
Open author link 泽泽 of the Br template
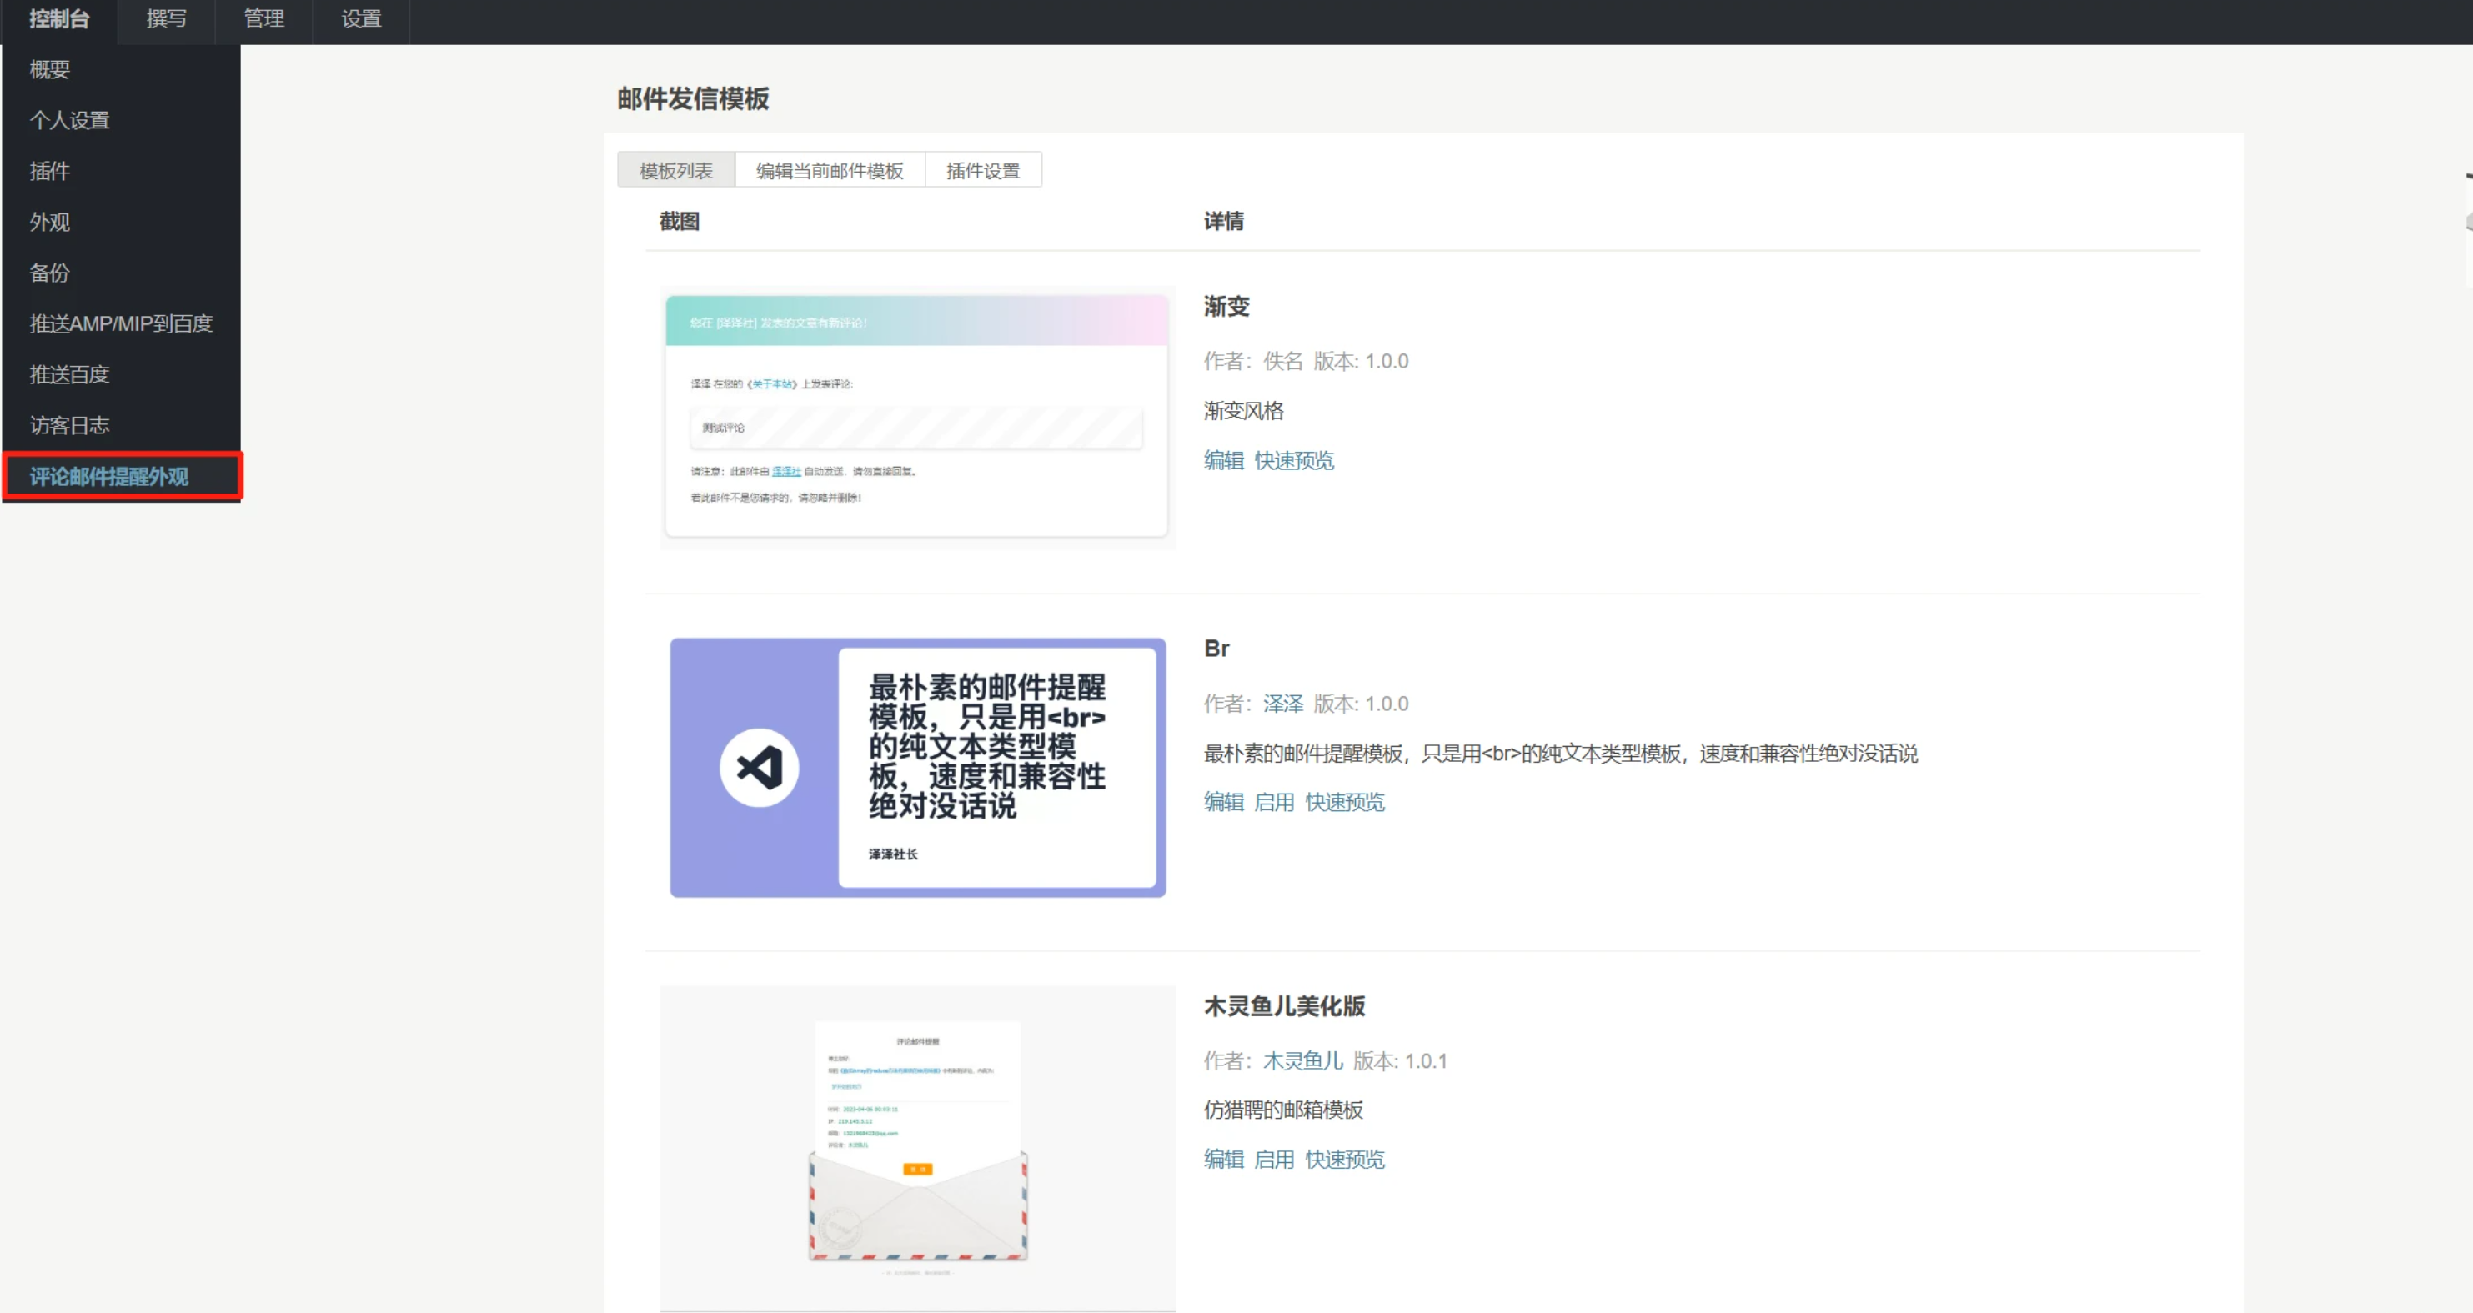pos(1282,703)
